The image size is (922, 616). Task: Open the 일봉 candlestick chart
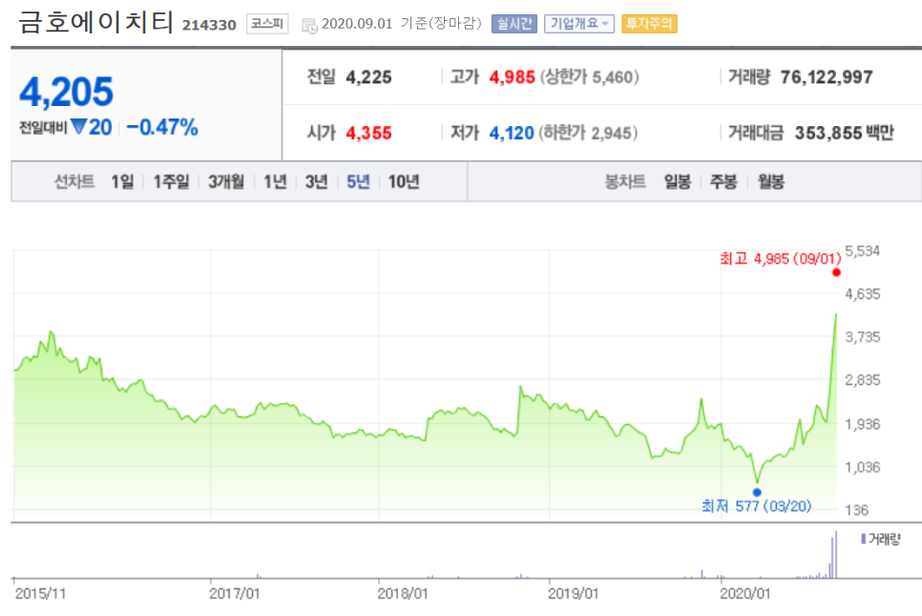point(678,181)
